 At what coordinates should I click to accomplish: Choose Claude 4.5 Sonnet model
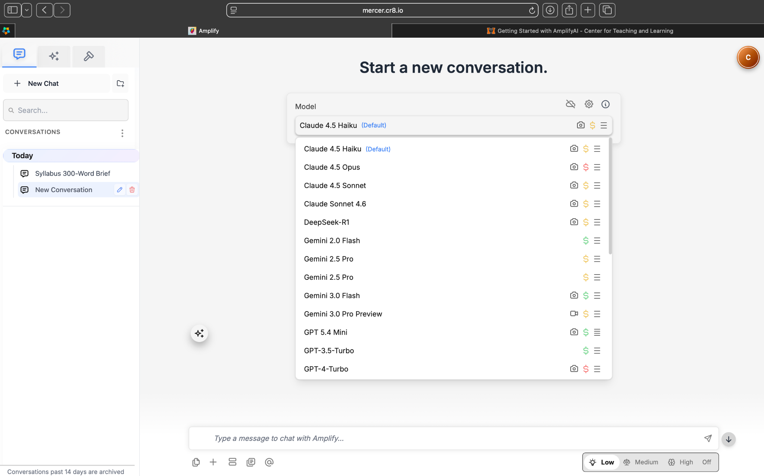point(452,185)
